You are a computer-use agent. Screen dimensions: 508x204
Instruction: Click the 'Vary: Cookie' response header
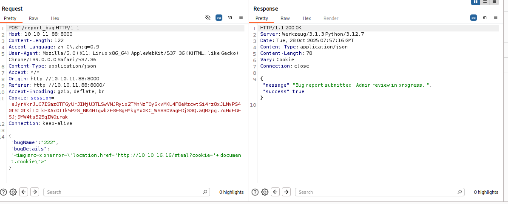[x=277, y=59]
